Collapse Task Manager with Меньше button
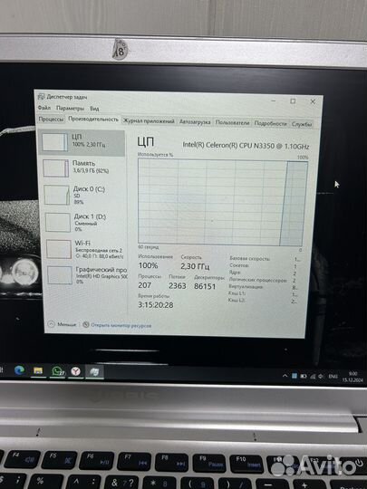Screen dimensions: 367x489 (x=63, y=324)
